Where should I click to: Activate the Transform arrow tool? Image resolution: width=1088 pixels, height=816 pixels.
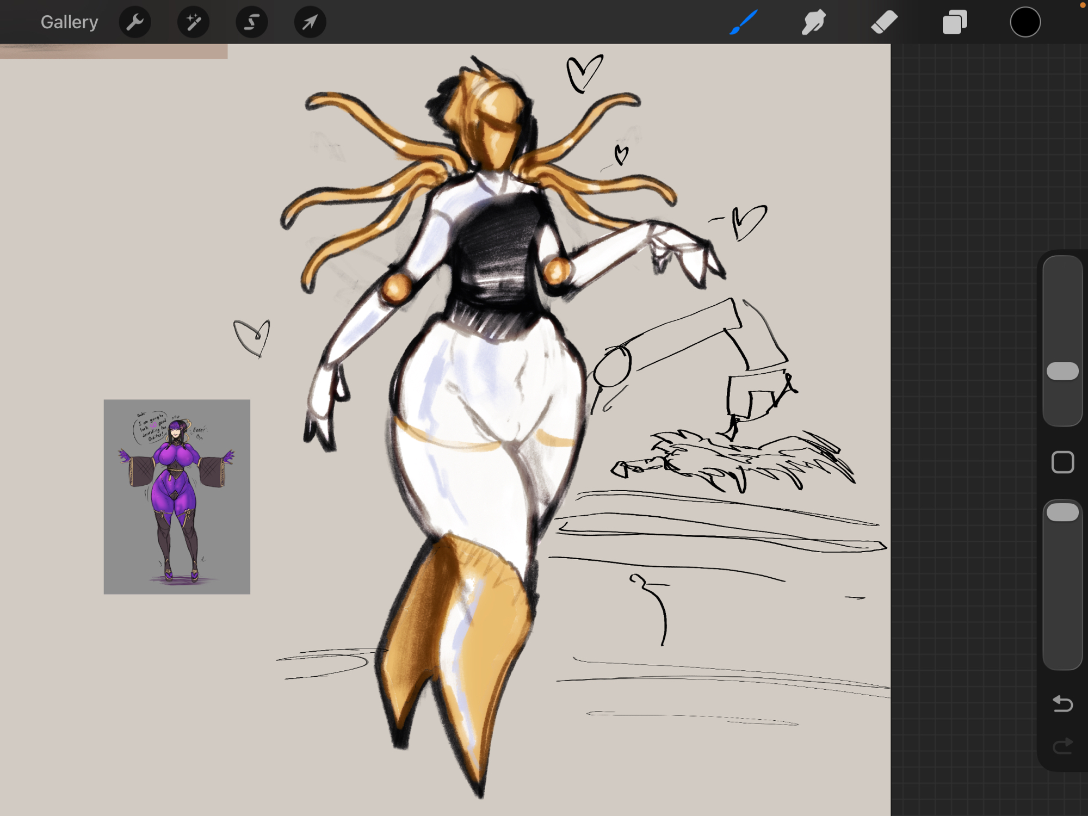click(310, 22)
